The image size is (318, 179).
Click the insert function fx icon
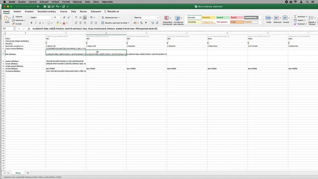point(29,29)
